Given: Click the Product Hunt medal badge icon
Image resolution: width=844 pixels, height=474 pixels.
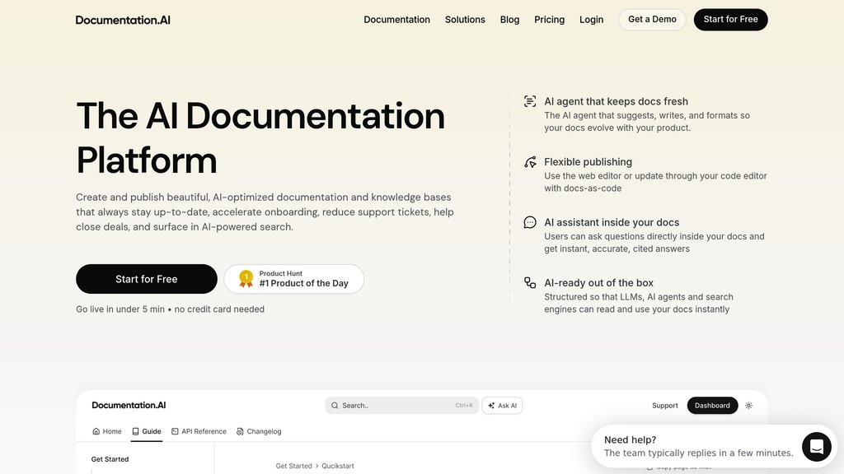Looking at the screenshot, I should click(x=246, y=279).
